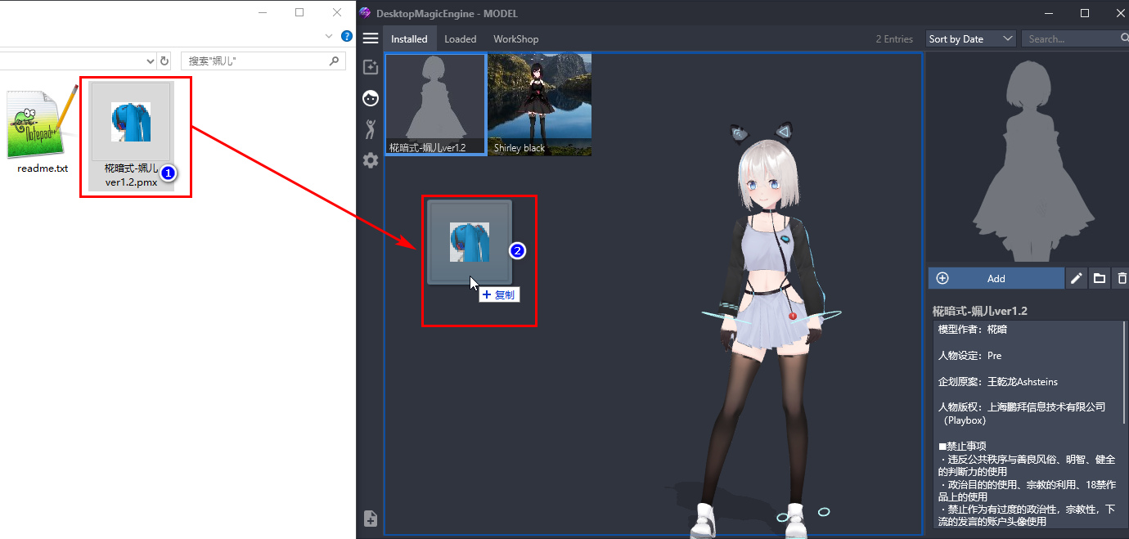Open the Sort by Date dropdown
Viewport: 1129px width, 539px height.
pyautogui.click(x=971, y=38)
